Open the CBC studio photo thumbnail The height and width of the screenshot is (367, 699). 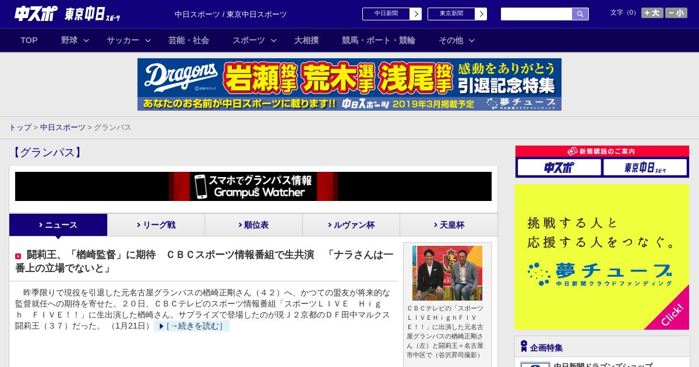pos(447,273)
